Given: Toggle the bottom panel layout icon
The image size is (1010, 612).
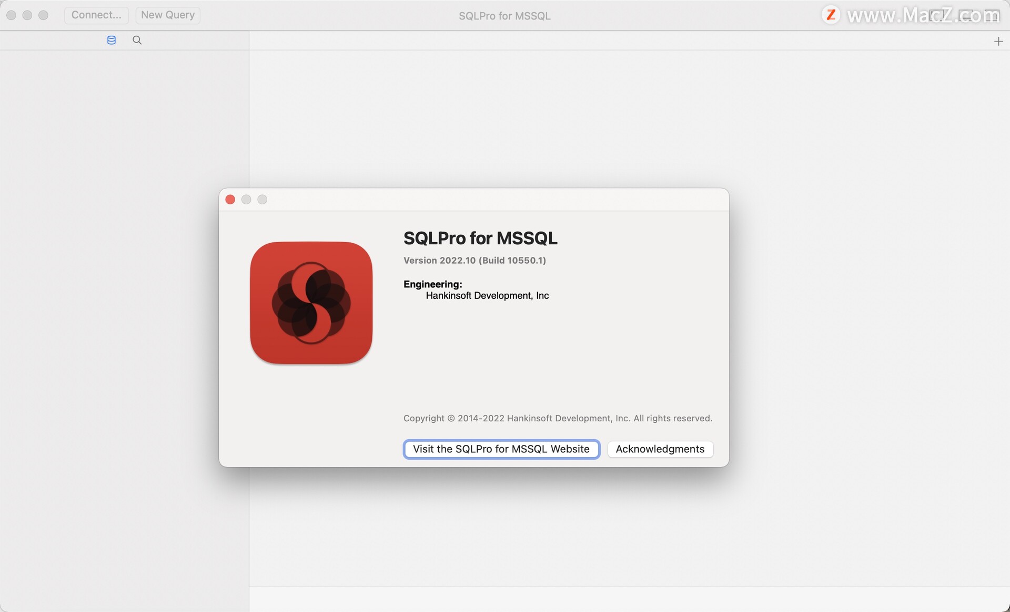Looking at the screenshot, I should pyautogui.click(x=966, y=15).
